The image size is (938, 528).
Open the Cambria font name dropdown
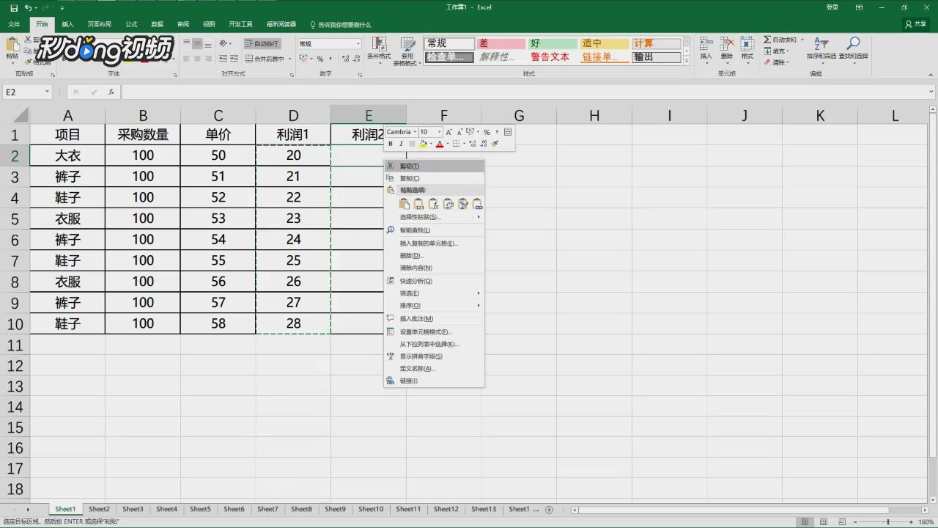click(x=413, y=132)
